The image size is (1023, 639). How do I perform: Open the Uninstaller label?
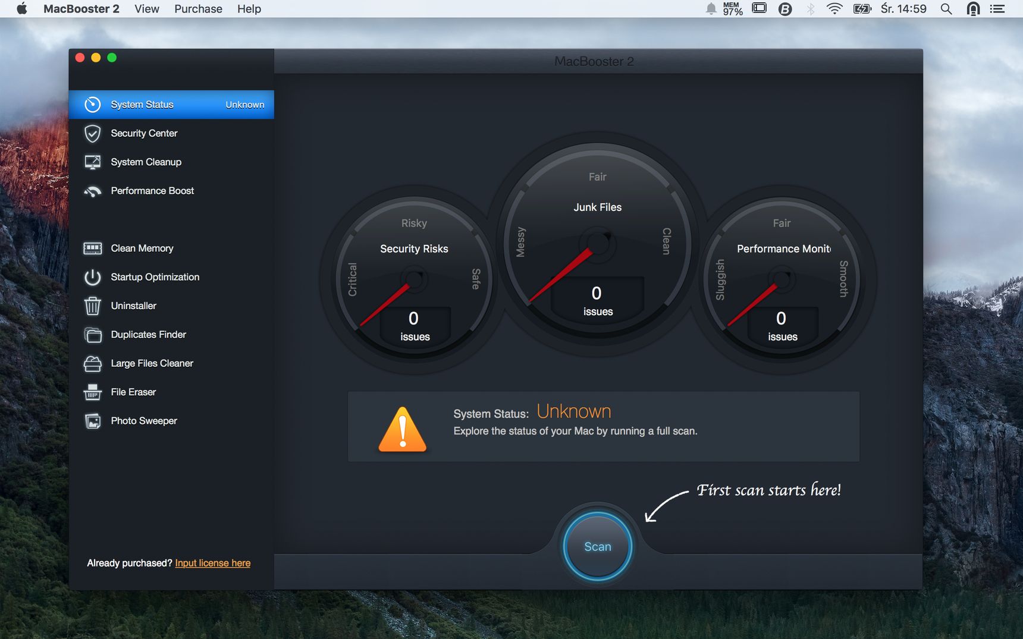point(134,306)
